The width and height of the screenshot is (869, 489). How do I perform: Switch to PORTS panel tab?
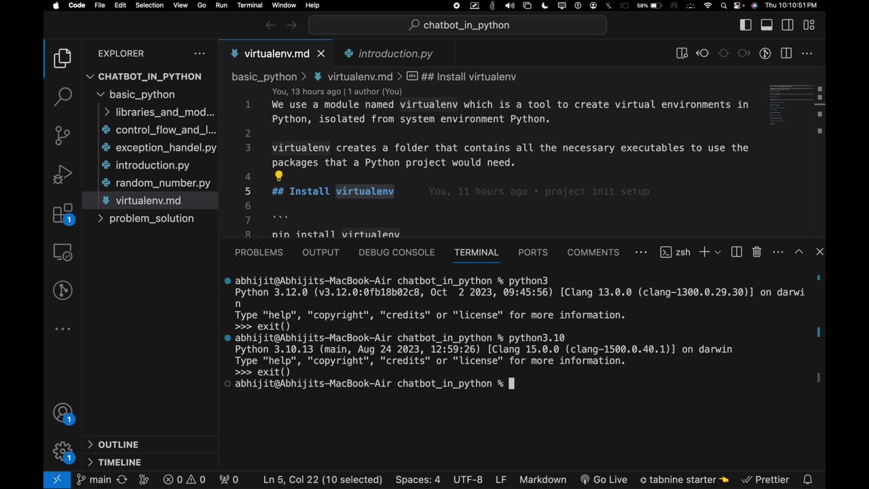pyautogui.click(x=533, y=252)
